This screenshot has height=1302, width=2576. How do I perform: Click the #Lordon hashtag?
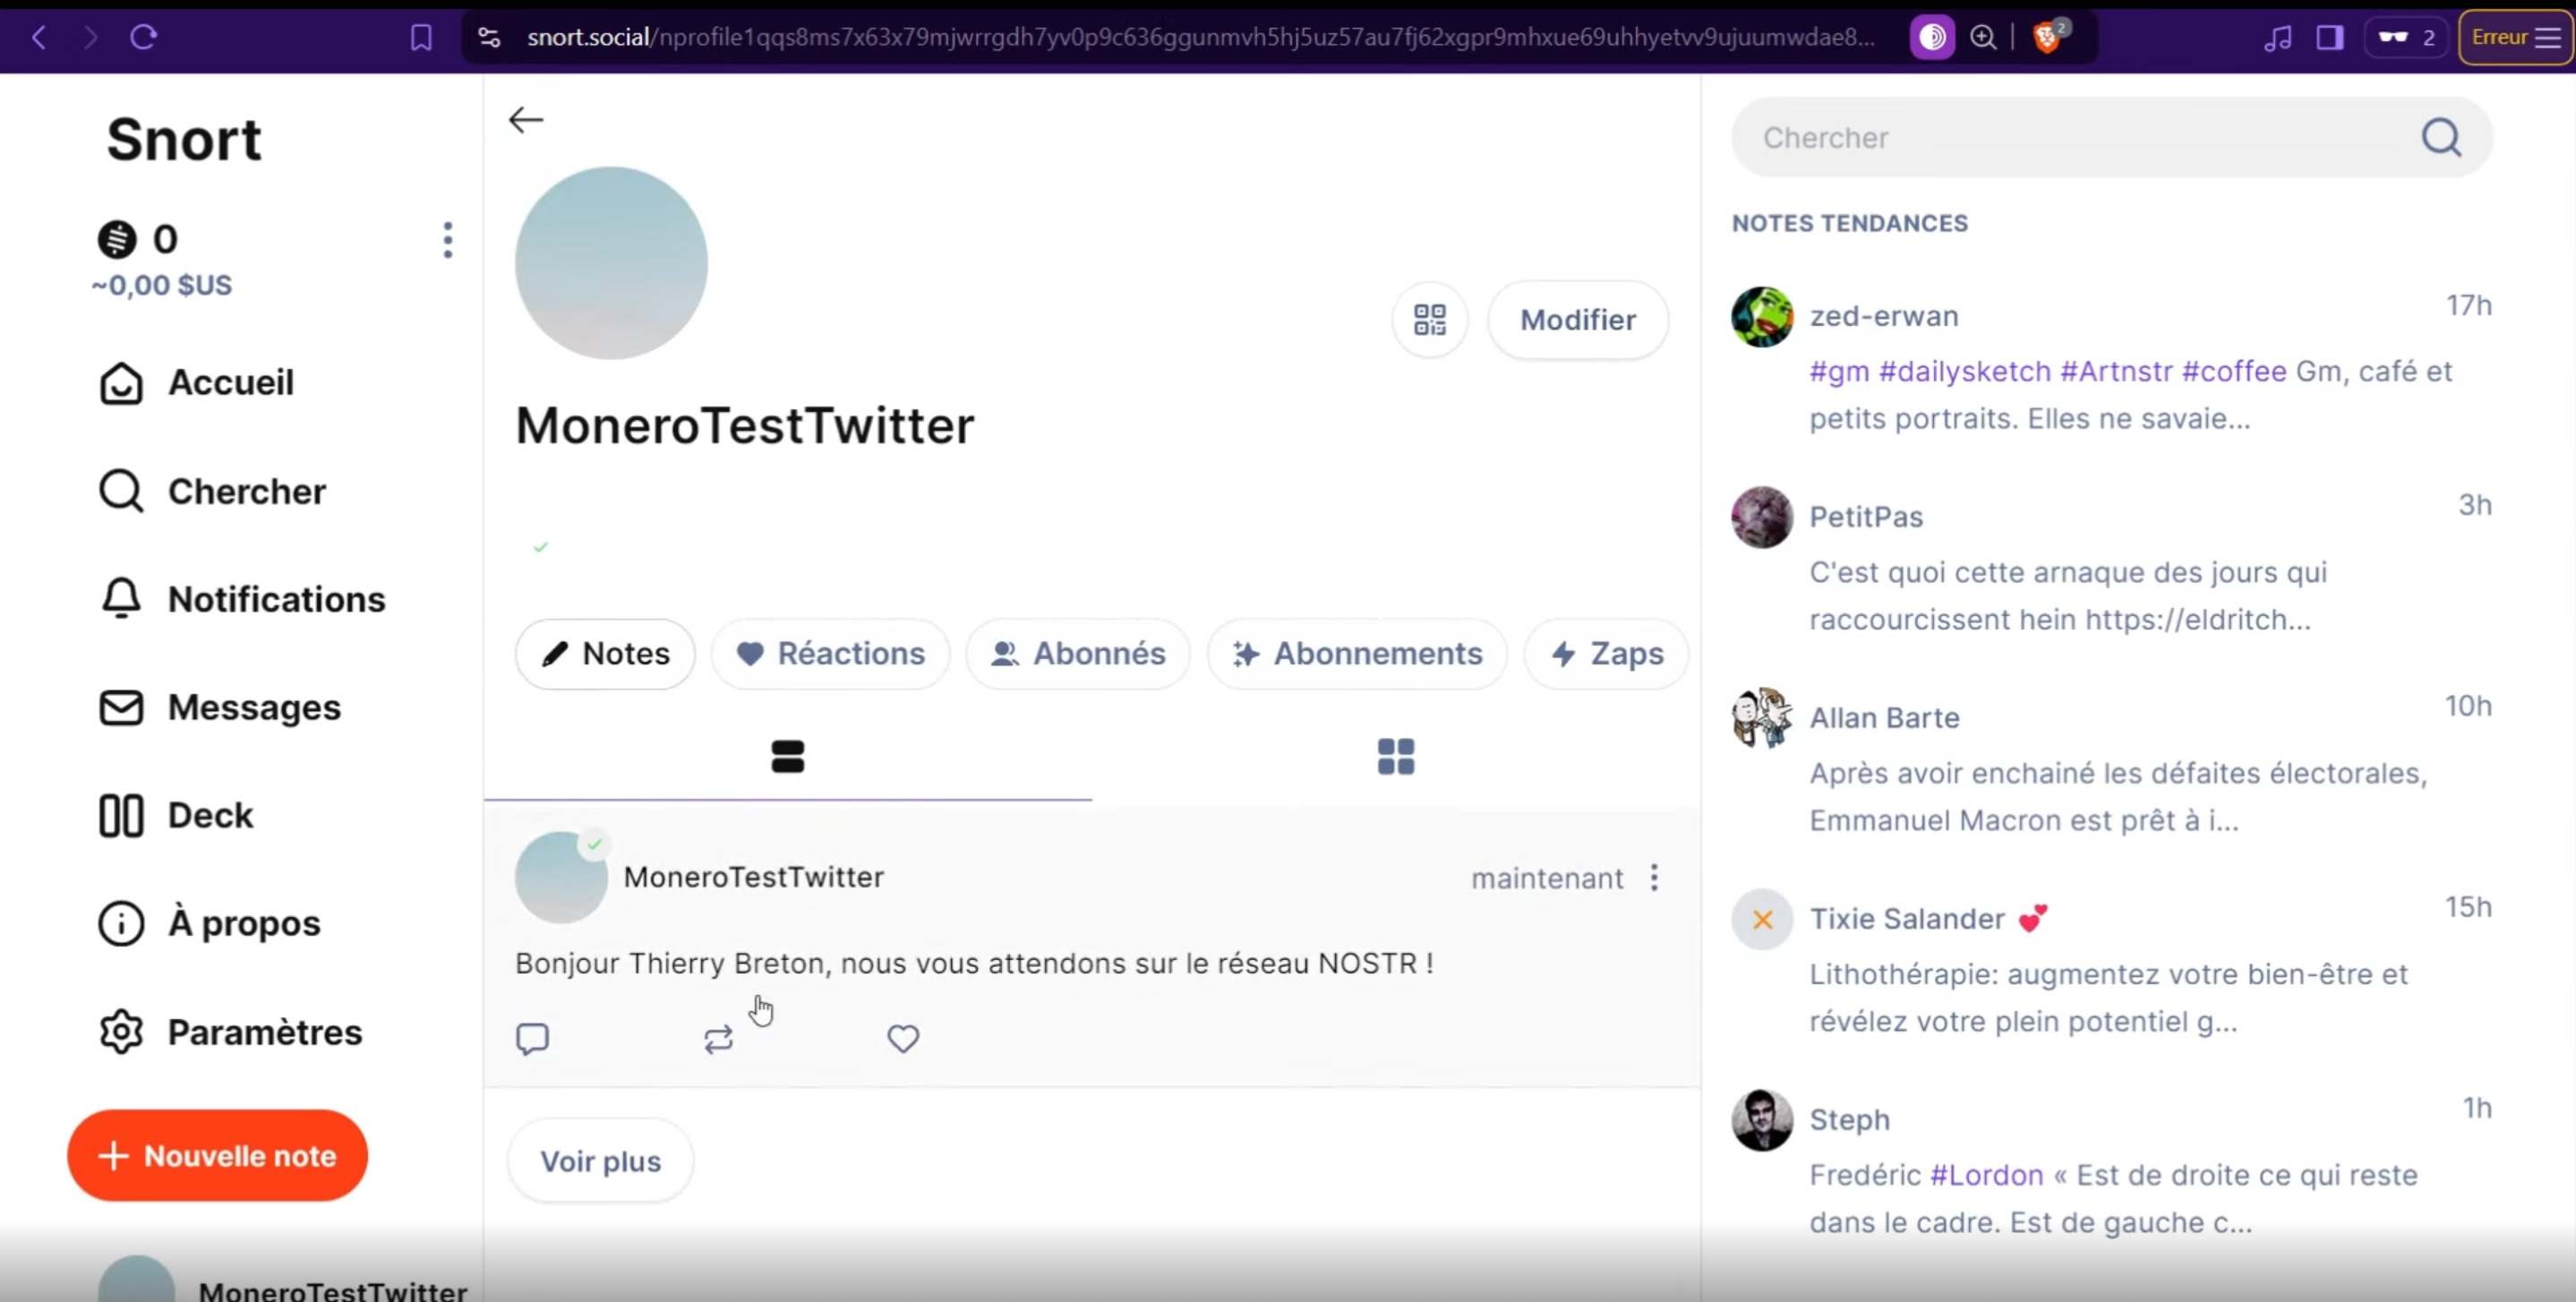coord(1986,1175)
